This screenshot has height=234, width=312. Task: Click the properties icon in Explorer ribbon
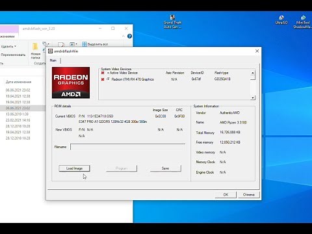coord(61,45)
